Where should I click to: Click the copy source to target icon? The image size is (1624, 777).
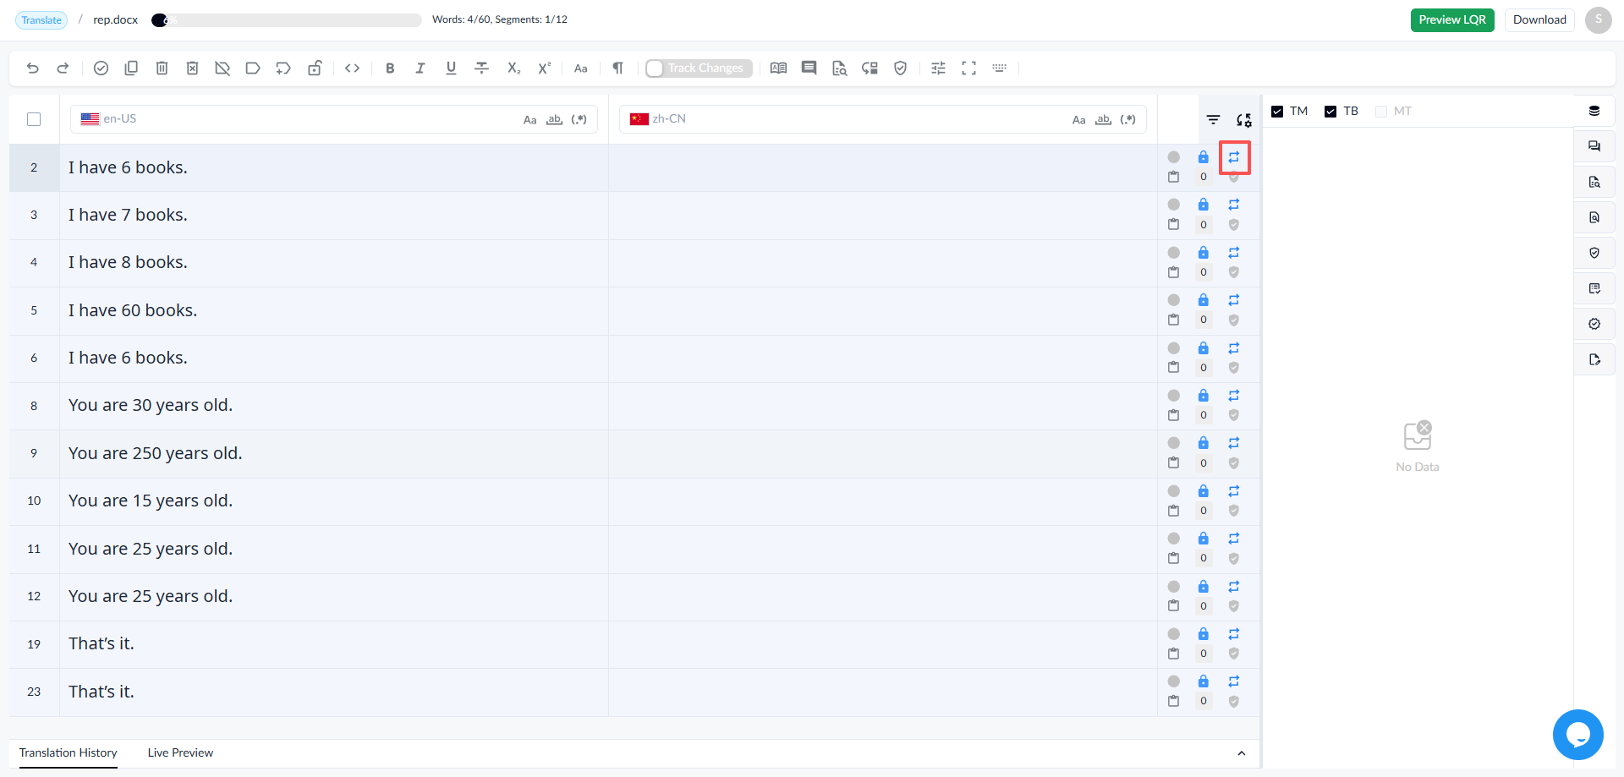[x=131, y=68]
